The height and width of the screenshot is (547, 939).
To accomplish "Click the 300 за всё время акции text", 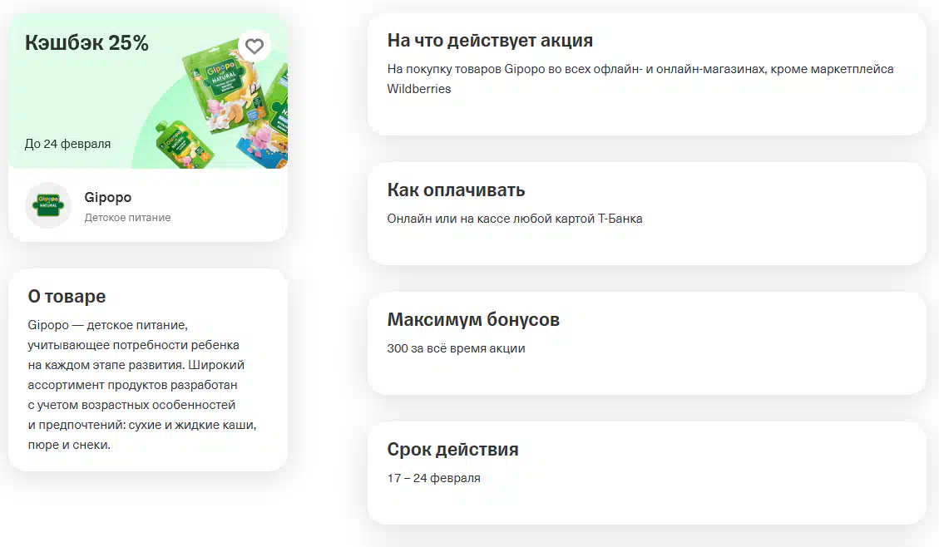I will pos(456,348).
